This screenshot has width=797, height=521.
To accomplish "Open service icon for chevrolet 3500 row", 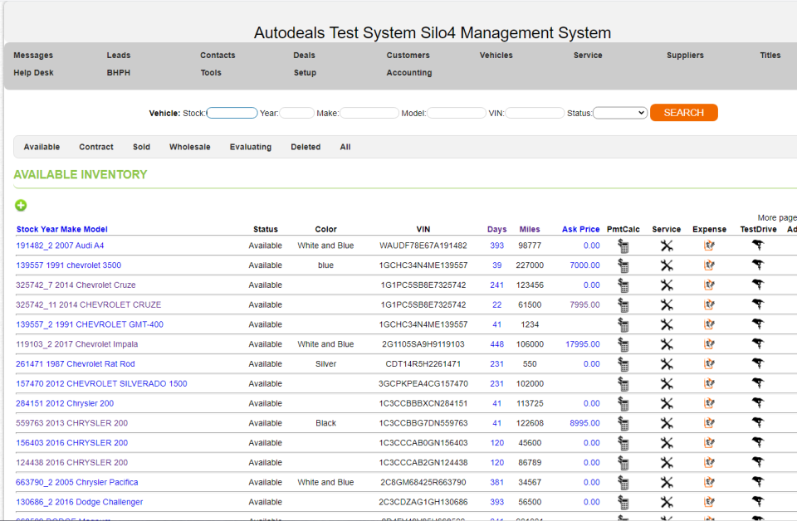I will [667, 265].
